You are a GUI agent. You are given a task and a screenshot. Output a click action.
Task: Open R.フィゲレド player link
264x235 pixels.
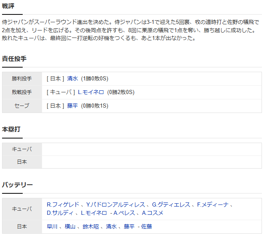click(63, 205)
